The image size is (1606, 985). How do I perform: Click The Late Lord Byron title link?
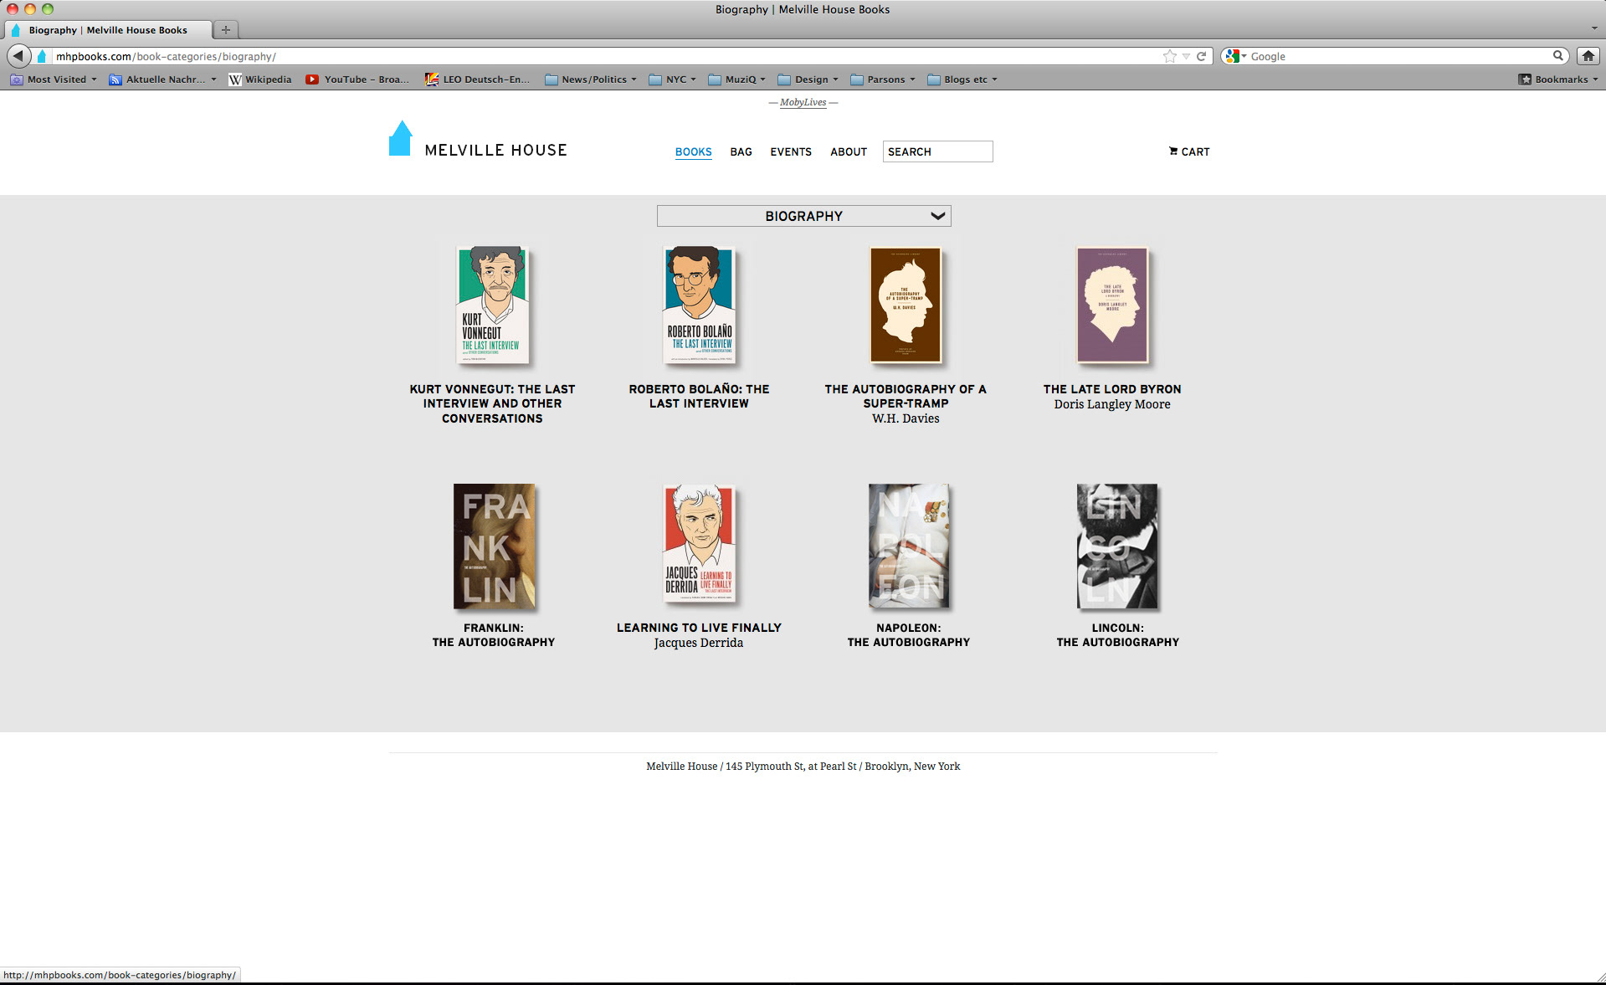click(1112, 389)
